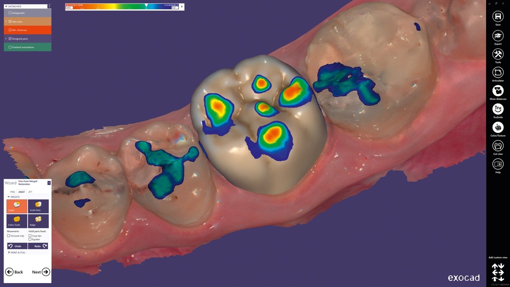Click Next in the wizard
This screenshot has width=510, height=287.
[41, 272]
